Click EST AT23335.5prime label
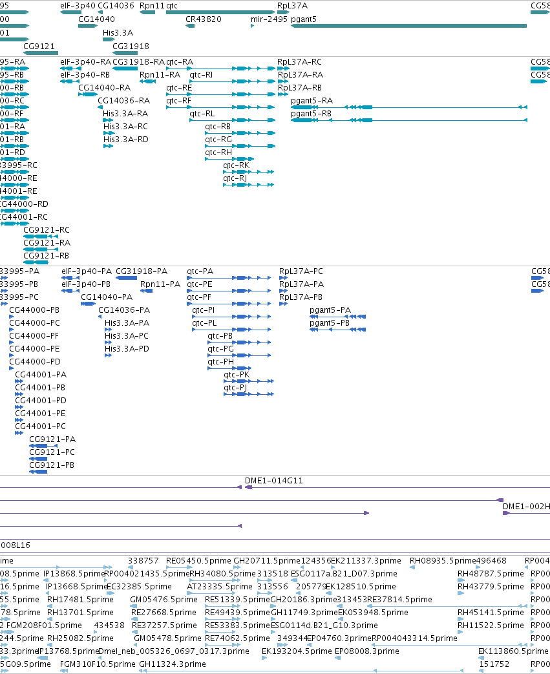The image size is (550, 674). [220, 587]
